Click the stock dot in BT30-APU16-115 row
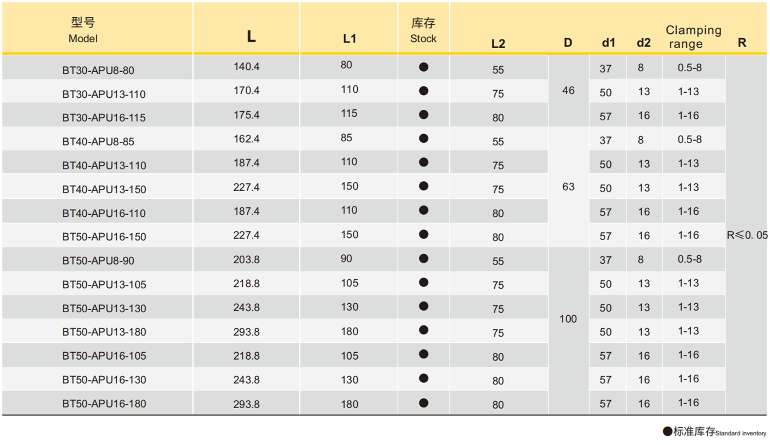Screen dimensions: 770x445 [423, 115]
